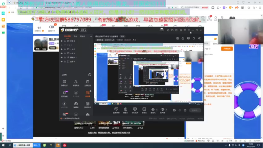Screen dimensions: 263x148
Task: Select the 摄像头 1 source row
Action: [76, 57]
